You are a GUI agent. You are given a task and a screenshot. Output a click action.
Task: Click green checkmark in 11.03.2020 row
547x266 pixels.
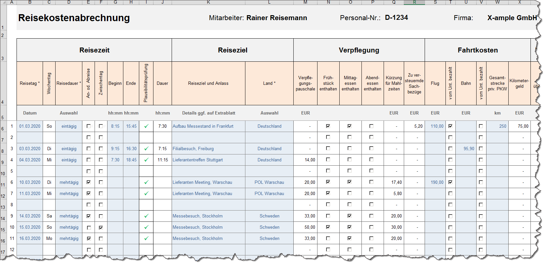(146, 193)
